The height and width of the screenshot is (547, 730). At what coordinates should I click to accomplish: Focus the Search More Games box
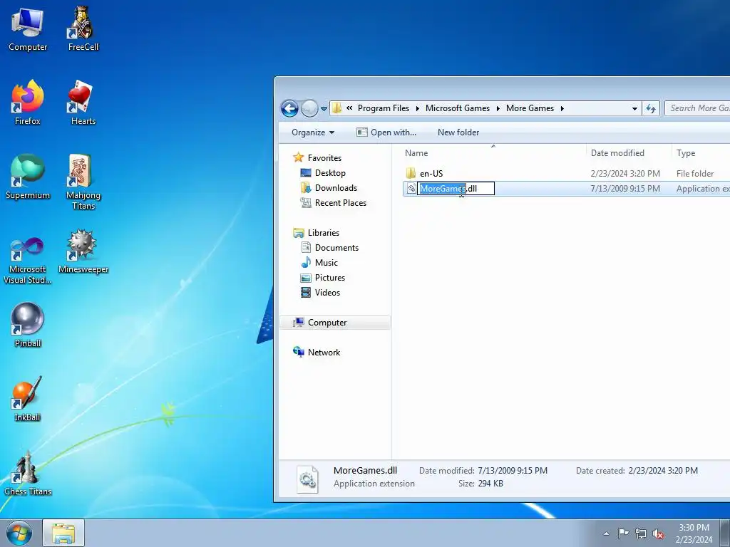point(697,108)
